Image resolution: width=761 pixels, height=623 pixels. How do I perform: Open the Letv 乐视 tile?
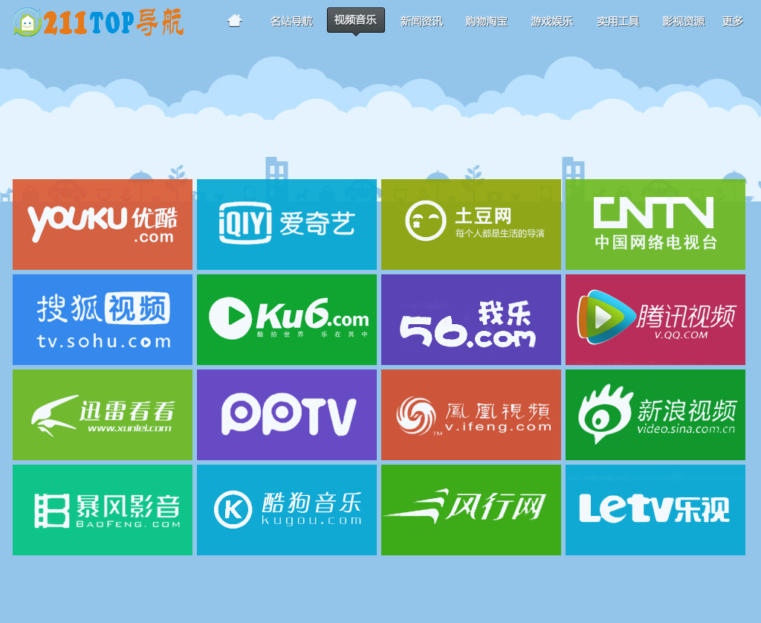(x=655, y=510)
